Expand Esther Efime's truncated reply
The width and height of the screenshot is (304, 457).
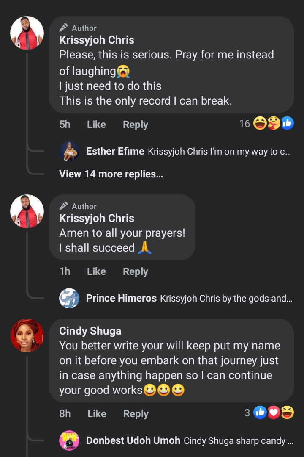[219, 152]
